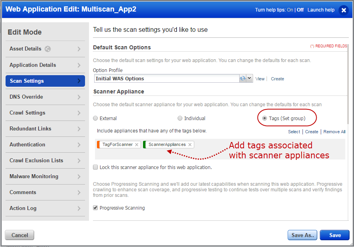Click the Redundant Links chevron arrow
Viewport: 354px width, 247px height.
(x=79, y=129)
